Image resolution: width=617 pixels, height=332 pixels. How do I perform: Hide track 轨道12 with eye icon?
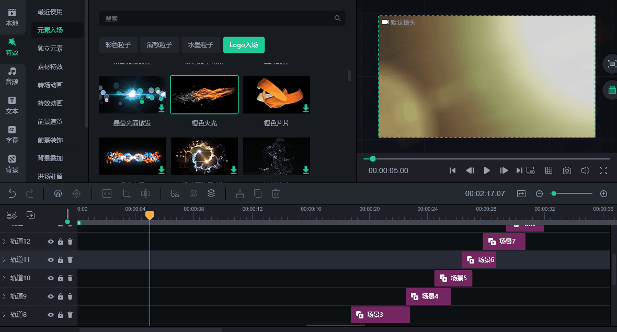(51, 242)
